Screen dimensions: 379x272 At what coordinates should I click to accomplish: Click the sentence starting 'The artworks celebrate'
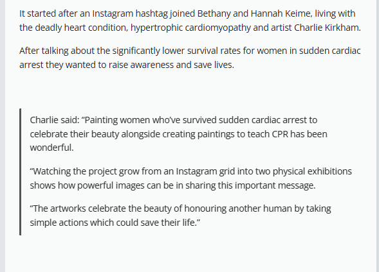[180, 216]
